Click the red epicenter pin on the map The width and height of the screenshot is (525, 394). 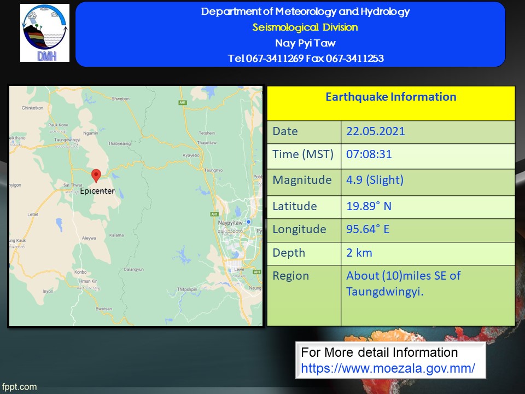click(96, 176)
